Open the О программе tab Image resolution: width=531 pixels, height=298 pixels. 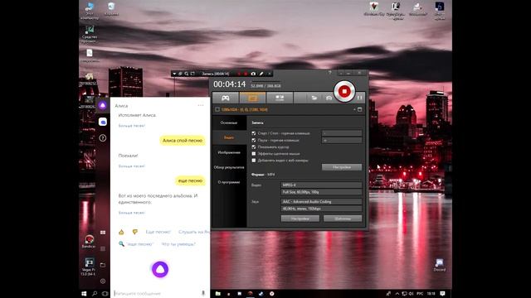[x=229, y=182]
